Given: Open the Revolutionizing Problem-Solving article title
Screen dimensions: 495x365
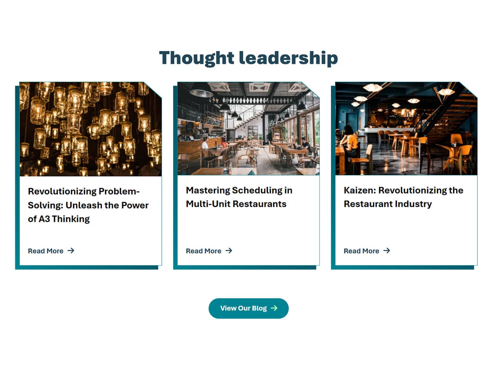Looking at the screenshot, I should click(88, 205).
